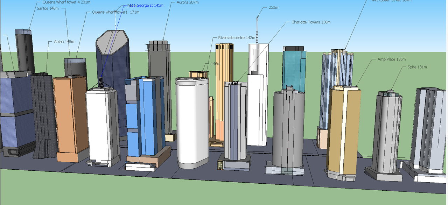This screenshot has height=205, width=448.
Task: Select the blue '111 George st 145m' label
Action: coord(146,6)
